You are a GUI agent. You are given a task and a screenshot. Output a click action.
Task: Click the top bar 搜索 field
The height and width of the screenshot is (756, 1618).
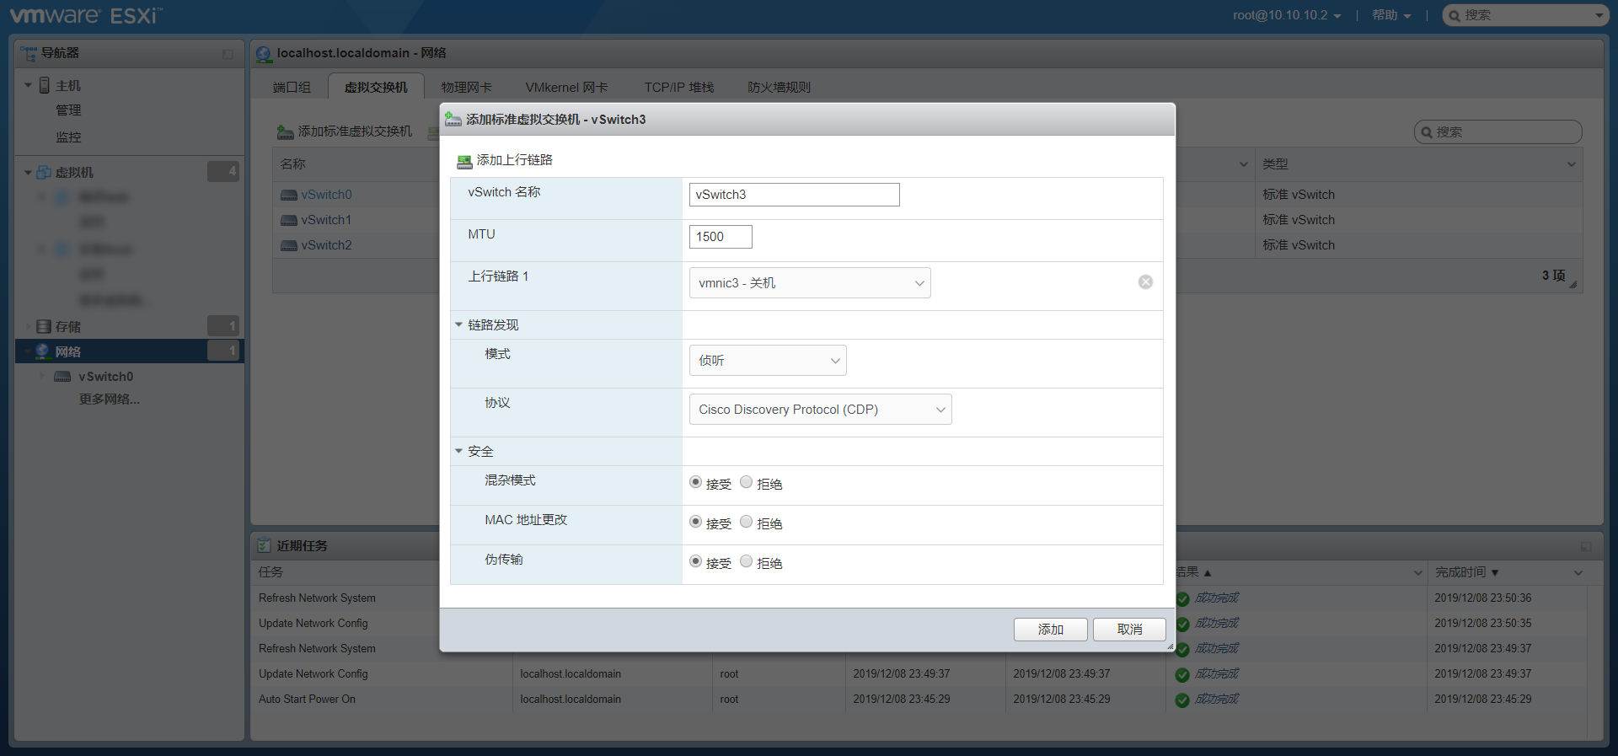(x=1526, y=15)
